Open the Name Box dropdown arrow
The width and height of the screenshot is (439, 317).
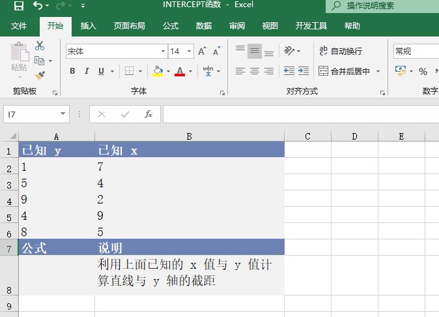coord(63,114)
